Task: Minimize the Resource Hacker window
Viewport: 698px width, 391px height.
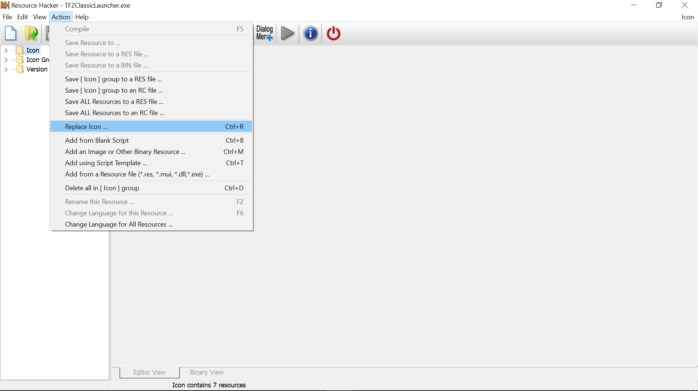Action: point(634,5)
